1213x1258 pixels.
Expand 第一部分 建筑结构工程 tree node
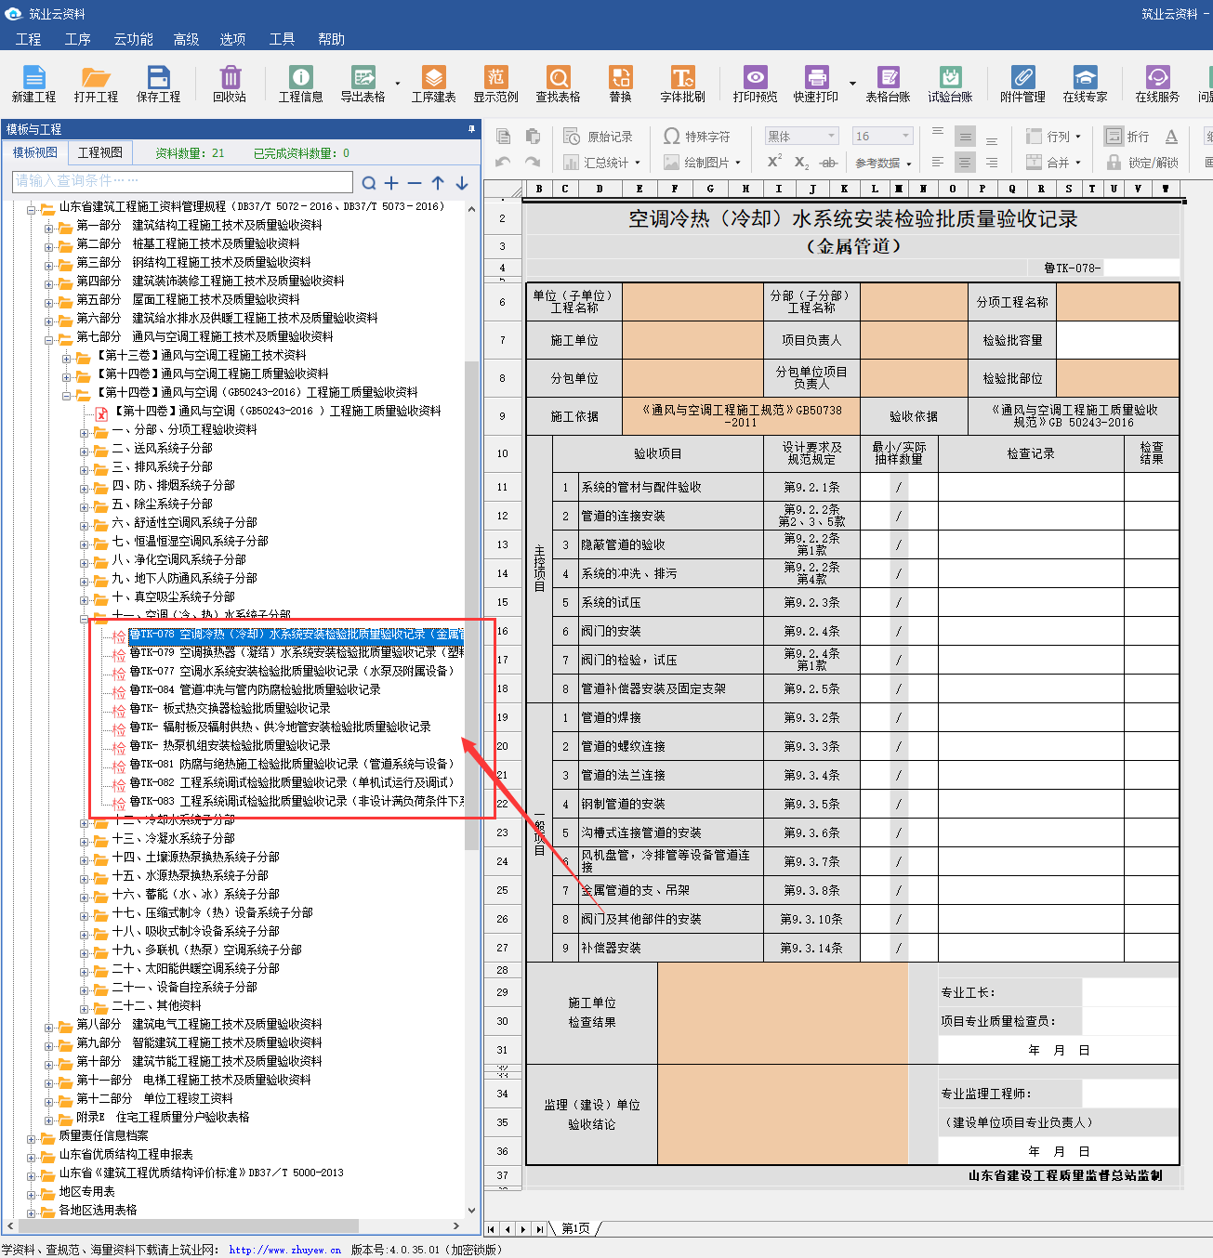click(x=49, y=227)
